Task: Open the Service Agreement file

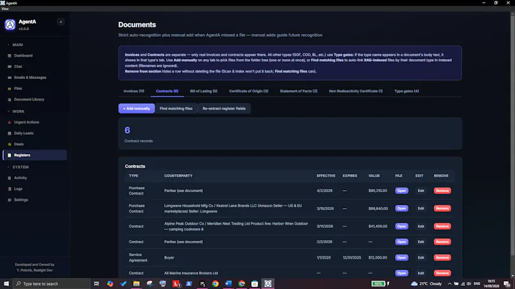Action: [401, 258]
